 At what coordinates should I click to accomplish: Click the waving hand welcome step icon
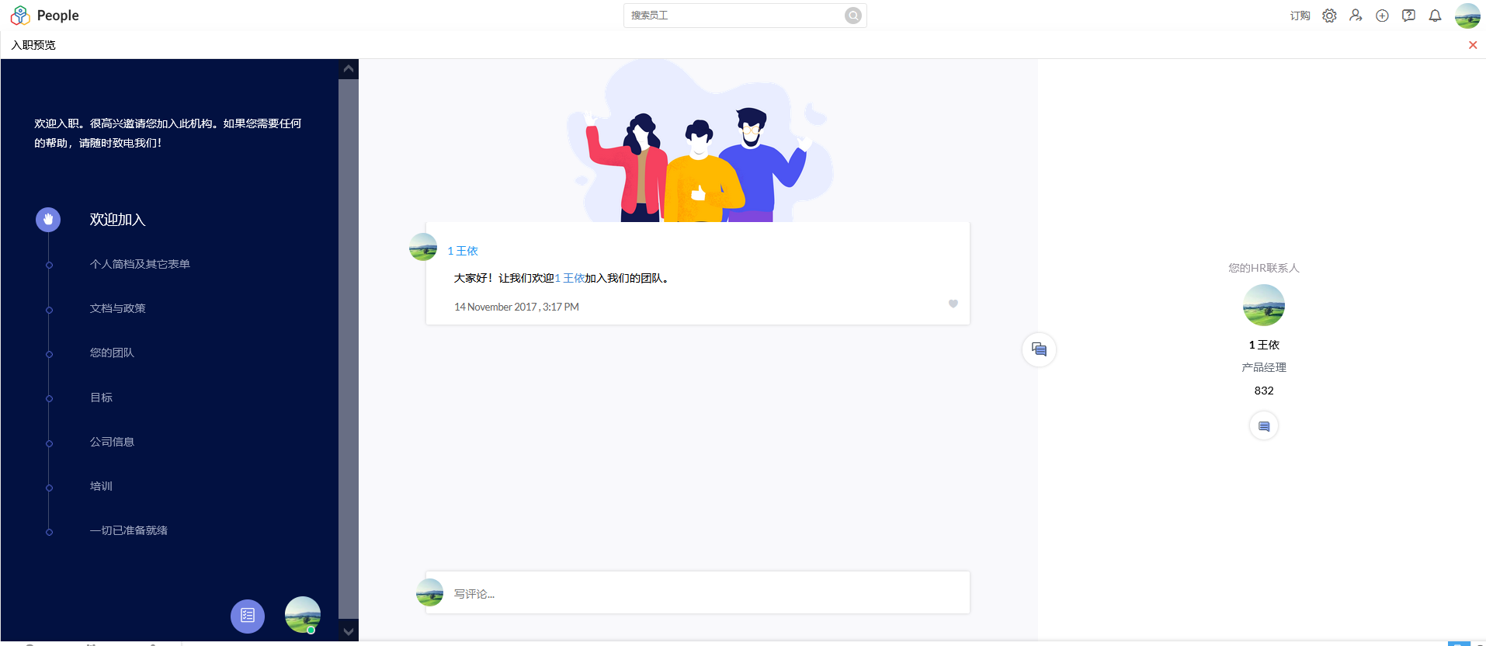(x=48, y=220)
